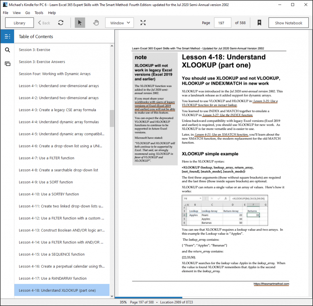Select Lesson 4-3: Create a legacy CSE array formula
The height and width of the screenshot is (306, 313).
coord(62,110)
